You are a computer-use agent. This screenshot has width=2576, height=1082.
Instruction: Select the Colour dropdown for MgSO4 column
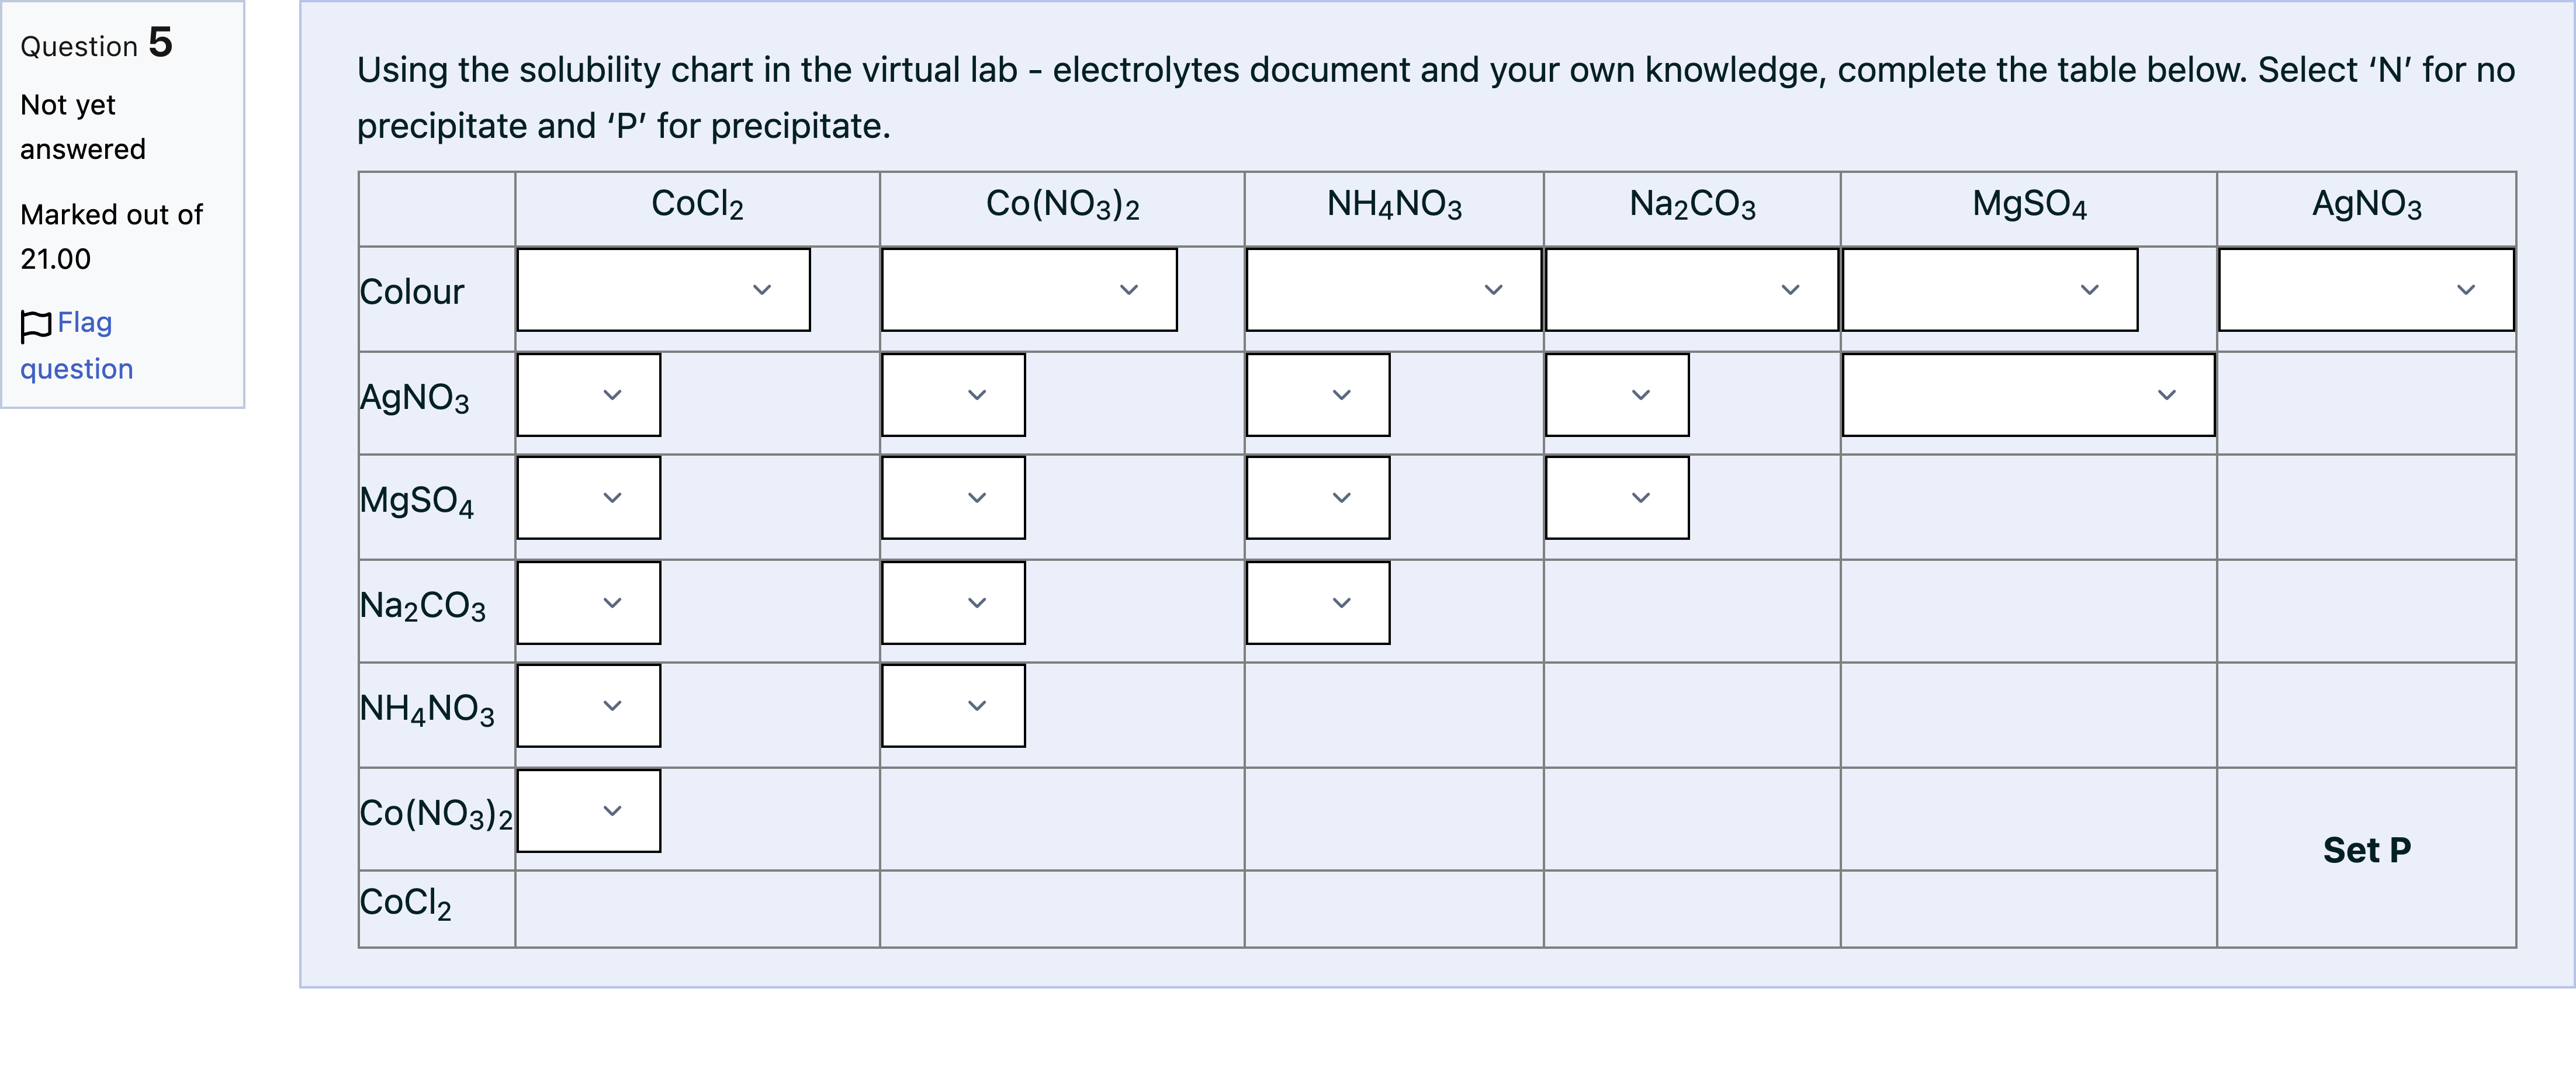[x=1990, y=290]
